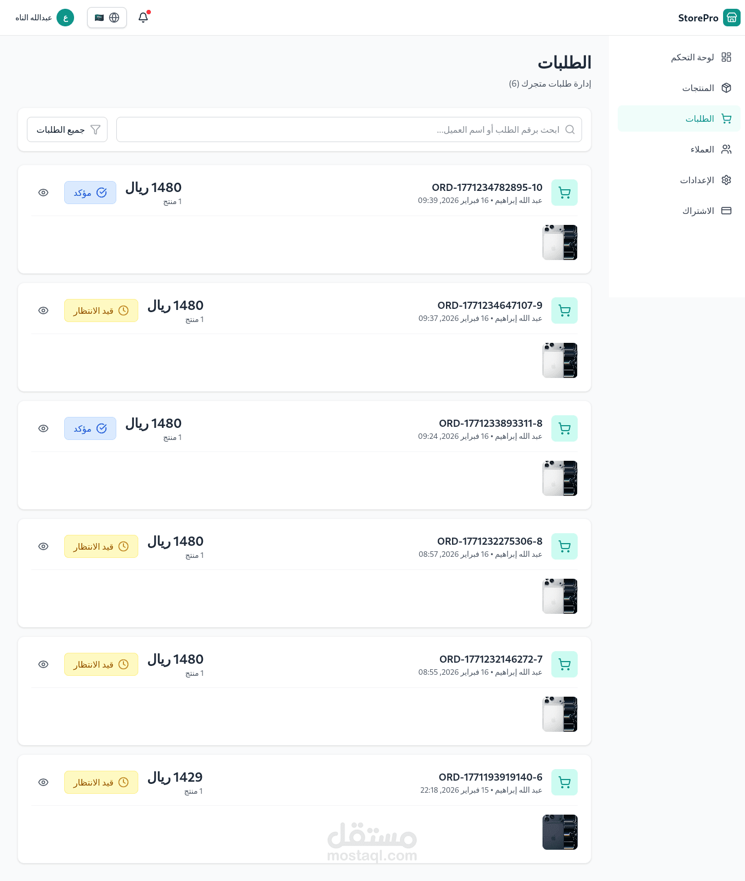View order ORD-1771232275306-8 via eye icon
Screen dimensions: 745x881
point(43,546)
